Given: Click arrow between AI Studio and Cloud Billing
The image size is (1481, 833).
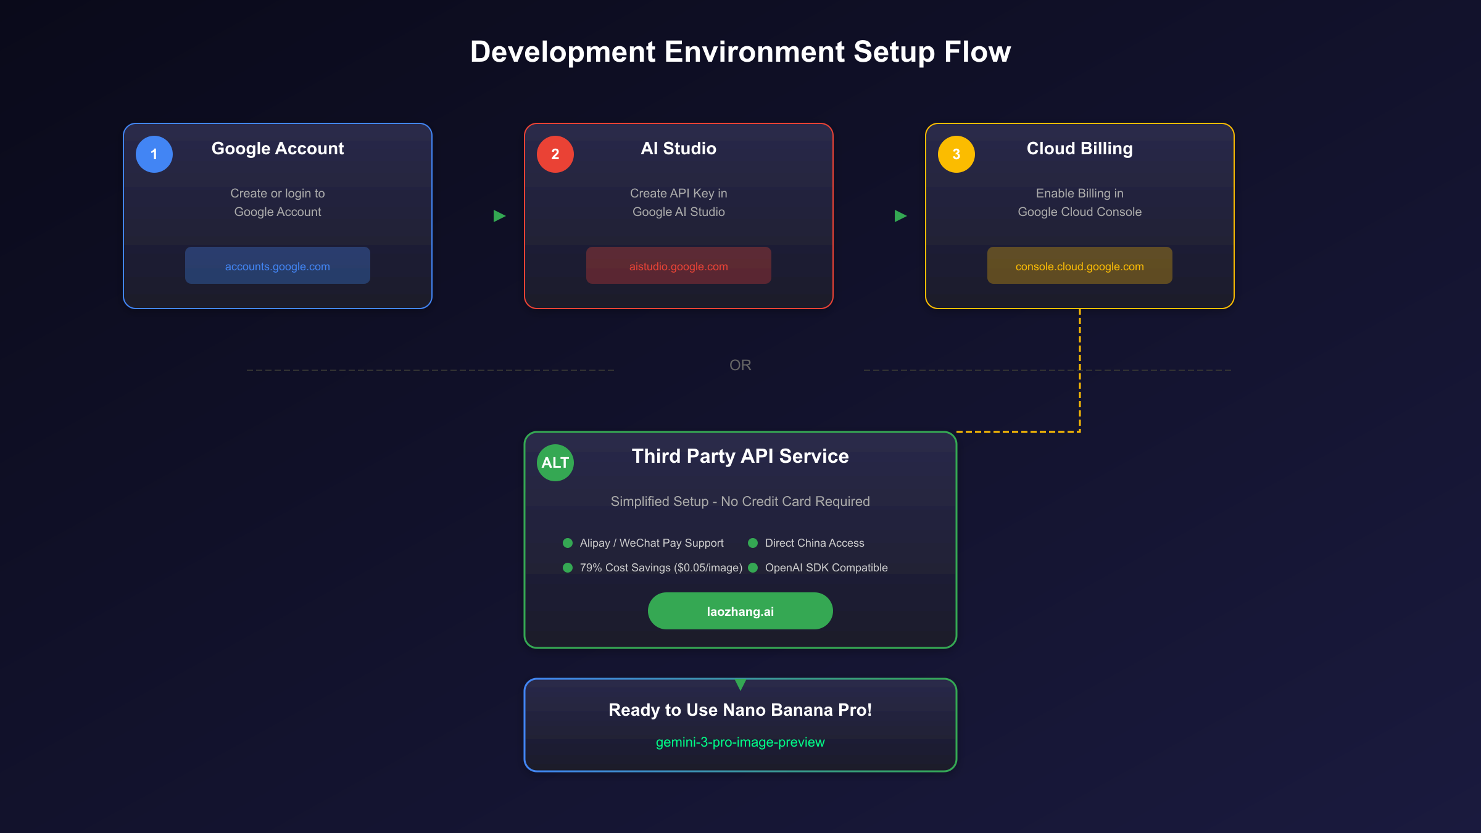Looking at the screenshot, I should pyautogui.click(x=900, y=216).
